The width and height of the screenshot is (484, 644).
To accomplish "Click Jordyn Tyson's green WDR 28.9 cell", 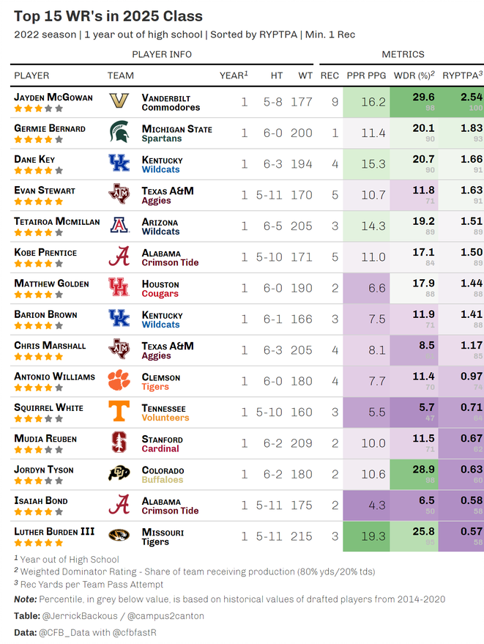I will (415, 473).
